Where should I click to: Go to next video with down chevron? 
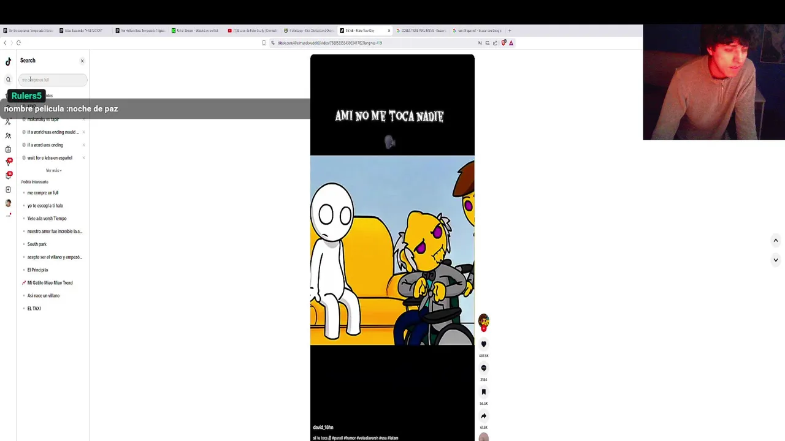point(775,260)
